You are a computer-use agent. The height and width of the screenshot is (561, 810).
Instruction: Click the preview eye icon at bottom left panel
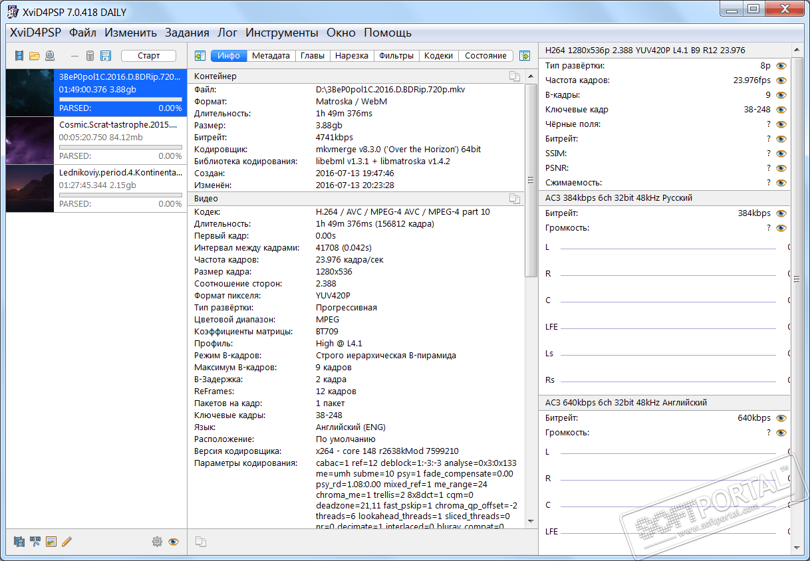tap(174, 542)
